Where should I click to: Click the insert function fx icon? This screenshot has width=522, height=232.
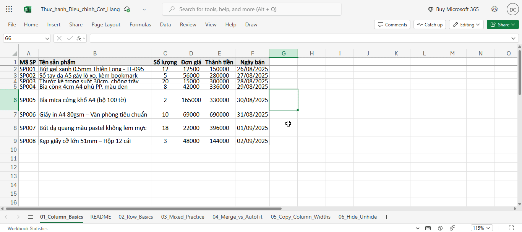[x=79, y=38]
